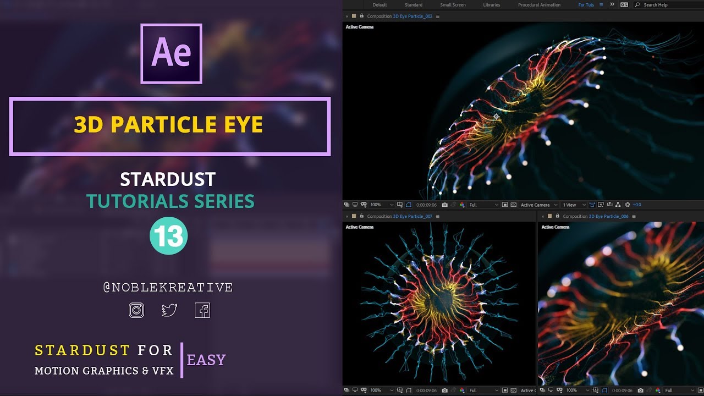Open channel and color management icon in Particle_007 viewer
Screen dimensions: 704x396
tap(462, 391)
